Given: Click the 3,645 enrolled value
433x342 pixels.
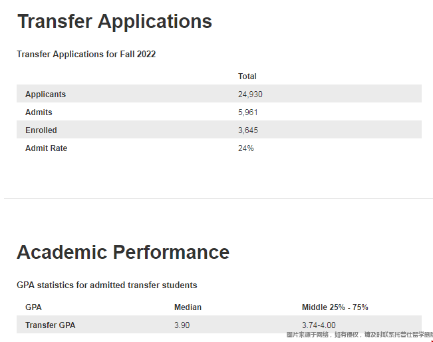Looking at the screenshot, I should (248, 130).
